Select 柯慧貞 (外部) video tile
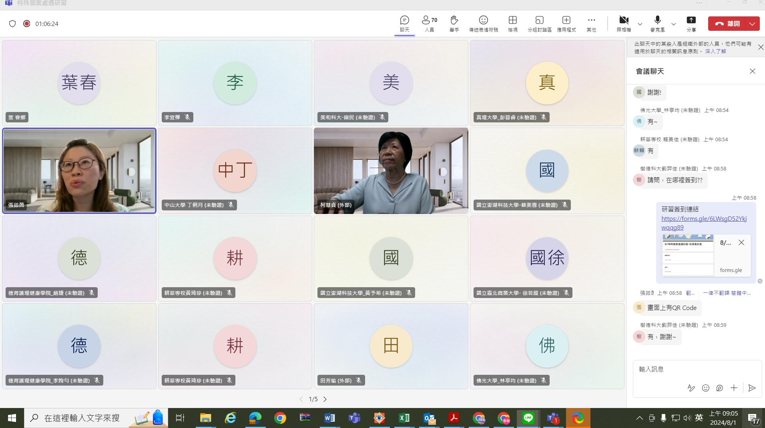The width and height of the screenshot is (765, 428). (391, 171)
